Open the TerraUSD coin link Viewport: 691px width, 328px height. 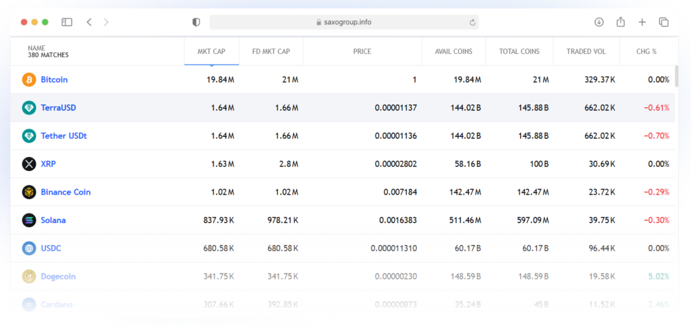(x=59, y=108)
